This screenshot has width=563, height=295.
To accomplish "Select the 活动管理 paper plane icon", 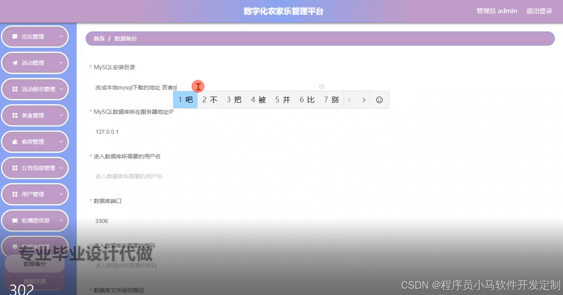I will point(15,63).
